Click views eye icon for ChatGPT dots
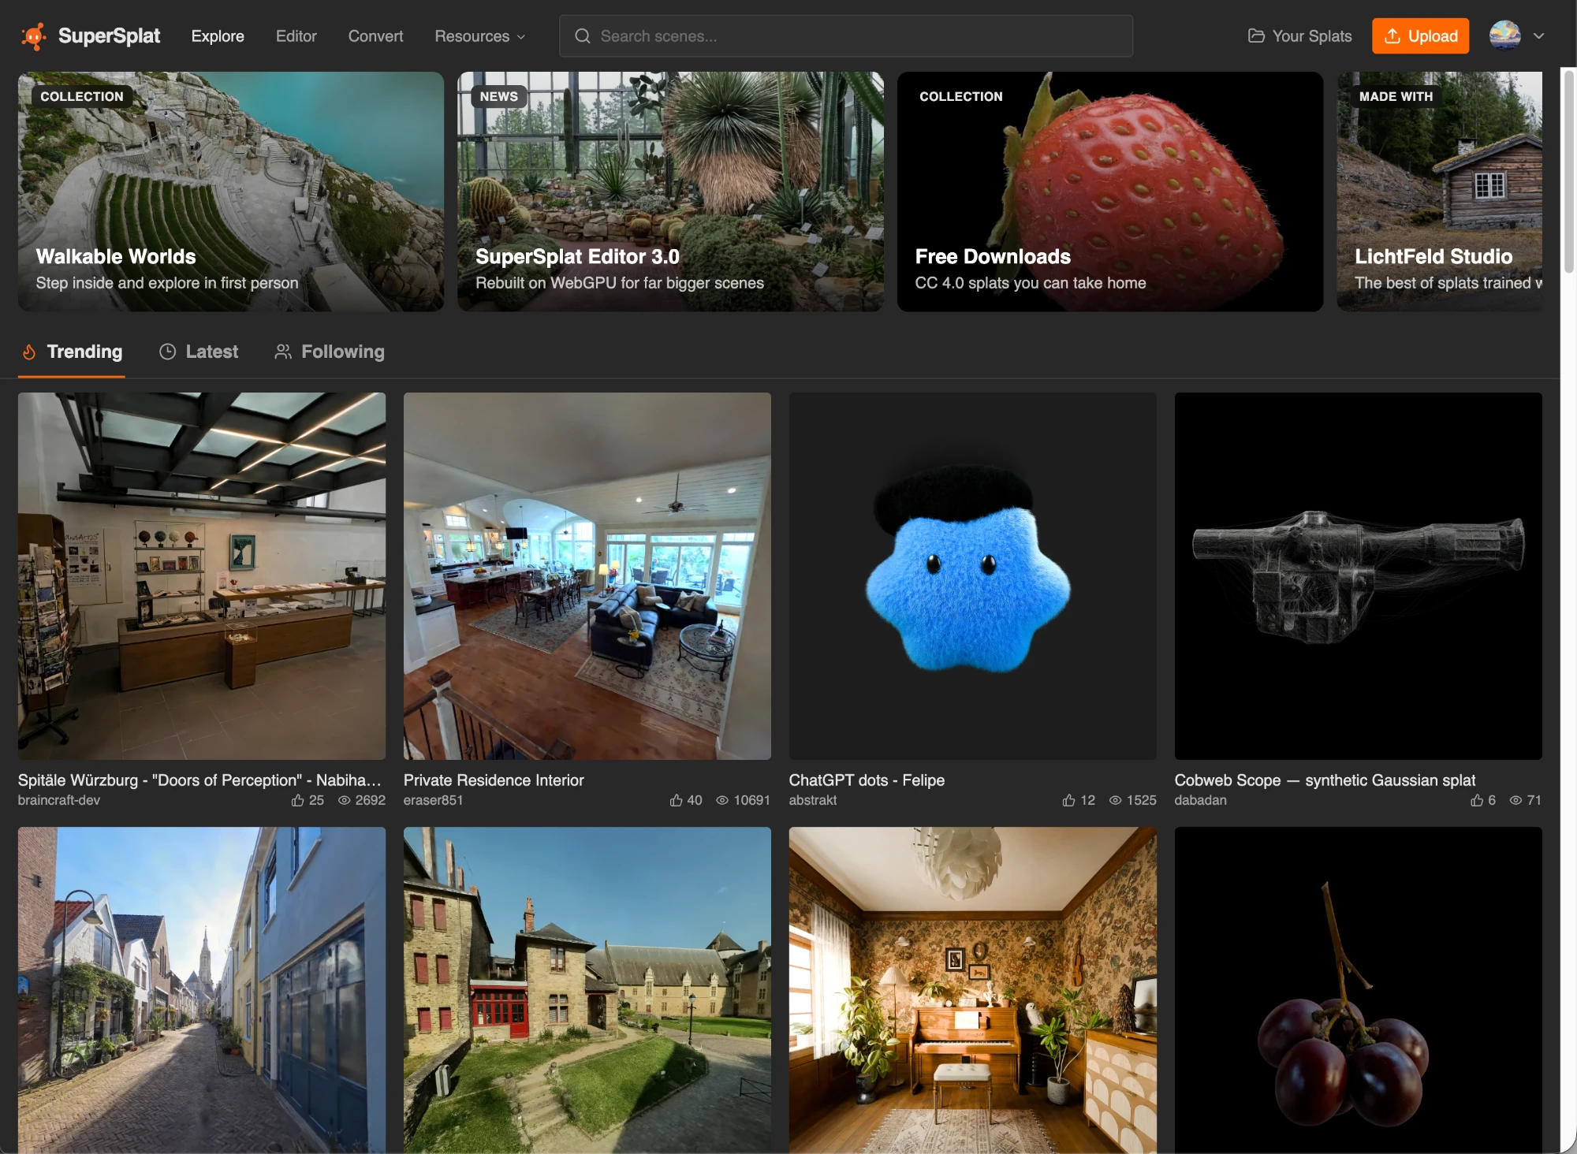This screenshot has width=1577, height=1154. click(1115, 801)
